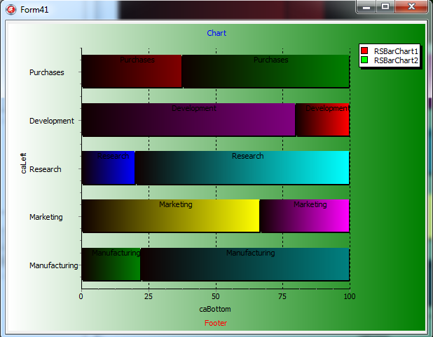The width and height of the screenshot is (433, 337).
Task: Click the Form41 window title icon
Action: click(11, 8)
